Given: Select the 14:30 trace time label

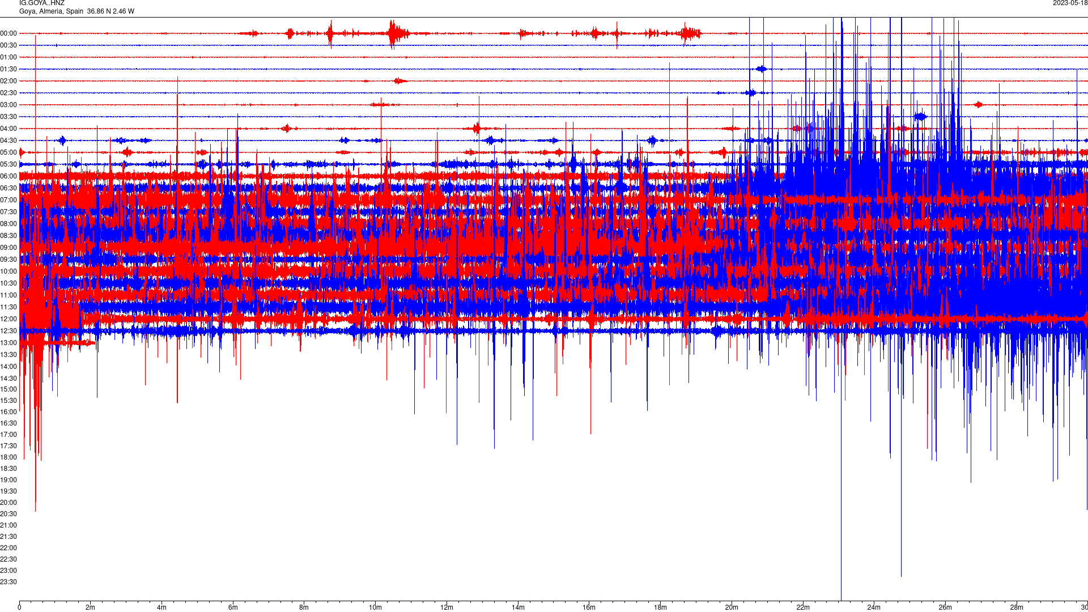Looking at the screenshot, I should pos(8,379).
